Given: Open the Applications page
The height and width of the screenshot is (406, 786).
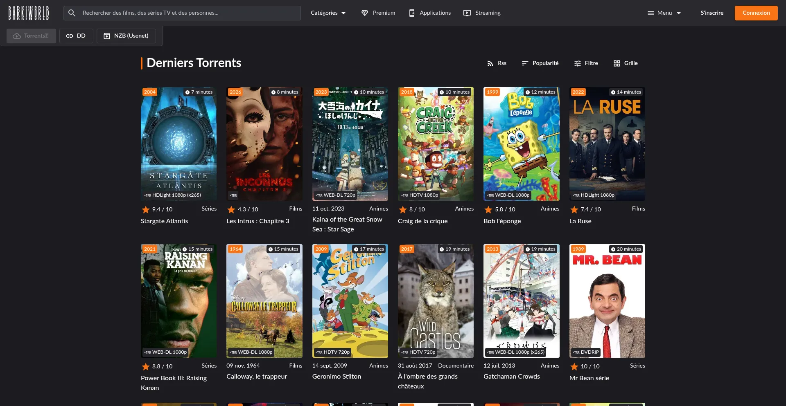Looking at the screenshot, I should point(430,13).
